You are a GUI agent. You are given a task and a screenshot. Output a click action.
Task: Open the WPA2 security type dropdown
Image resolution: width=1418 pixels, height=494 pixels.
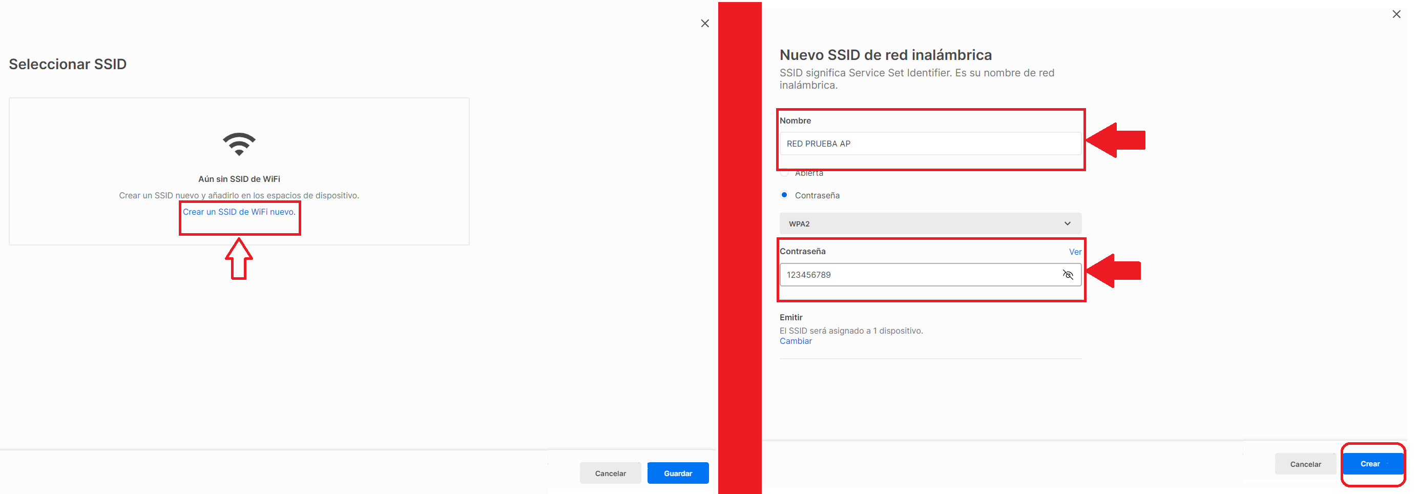click(930, 223)
